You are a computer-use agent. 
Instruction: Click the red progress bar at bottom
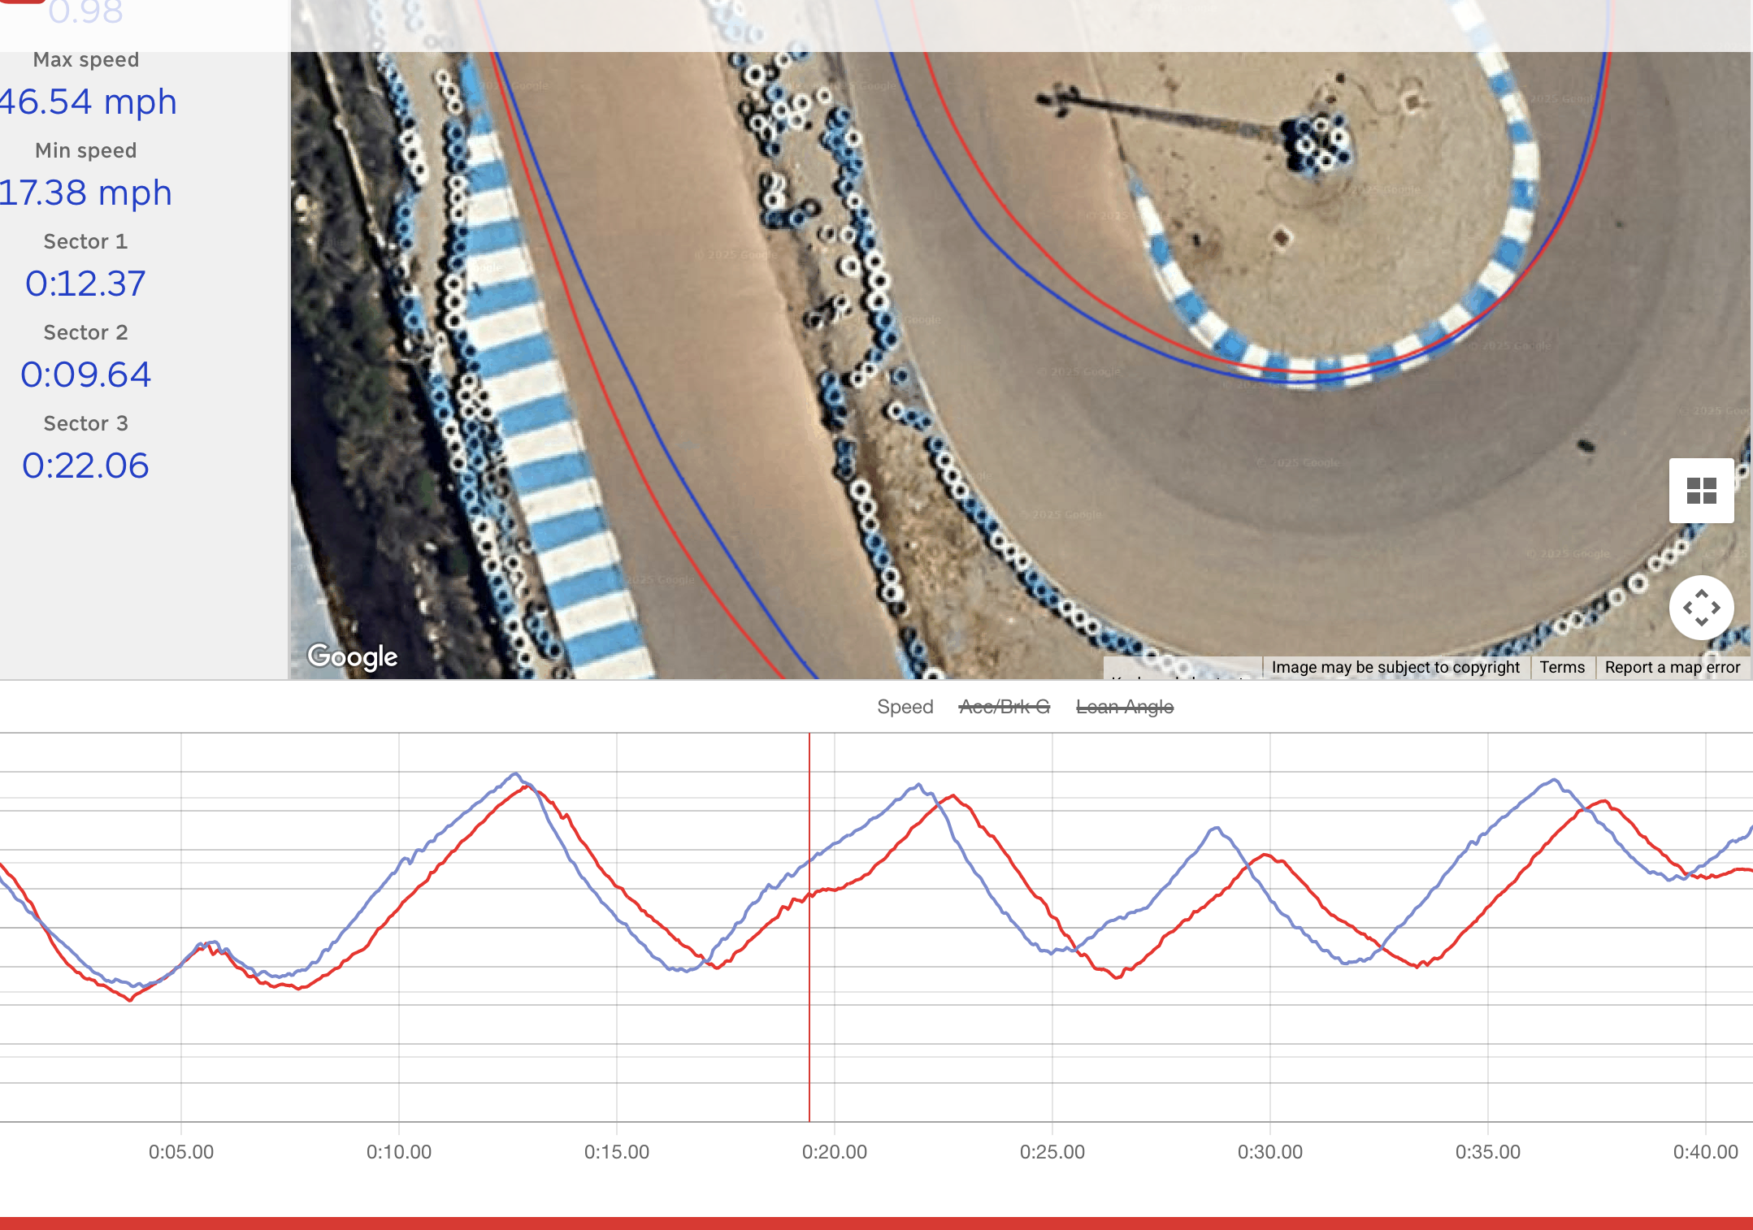pos(876,1223)
